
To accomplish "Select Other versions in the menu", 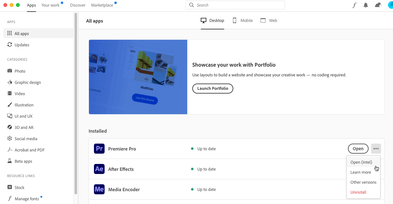I will pyautogui.click(x=363, y=182).
